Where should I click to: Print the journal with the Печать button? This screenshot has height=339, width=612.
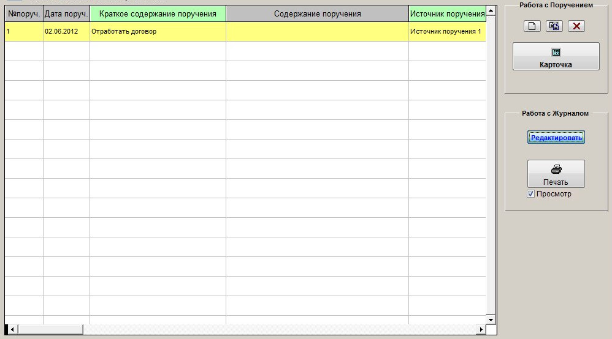pyautogui.click(x=556, y=174)
